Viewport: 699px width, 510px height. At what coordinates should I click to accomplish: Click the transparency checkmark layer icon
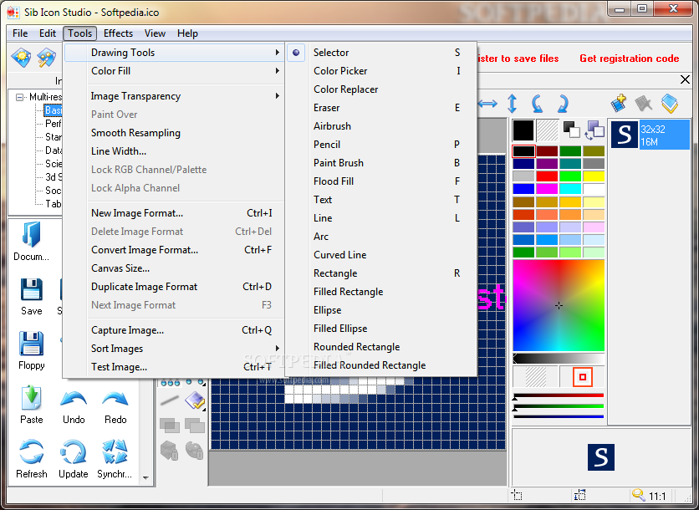[x=195, y=400]
